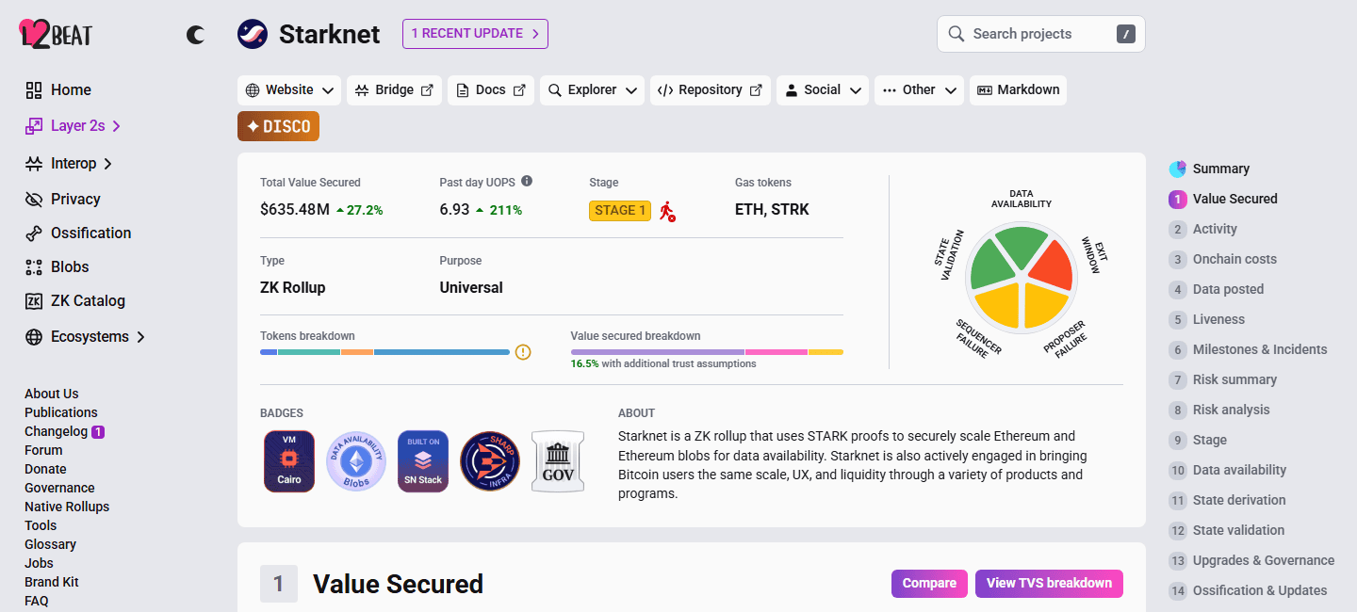
Task: Click the Stage 1 red runner icon
Action: point(667,211)
